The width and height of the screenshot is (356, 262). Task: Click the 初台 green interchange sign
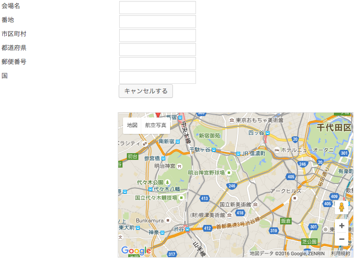pyautogui.click(x=133, y=157)
